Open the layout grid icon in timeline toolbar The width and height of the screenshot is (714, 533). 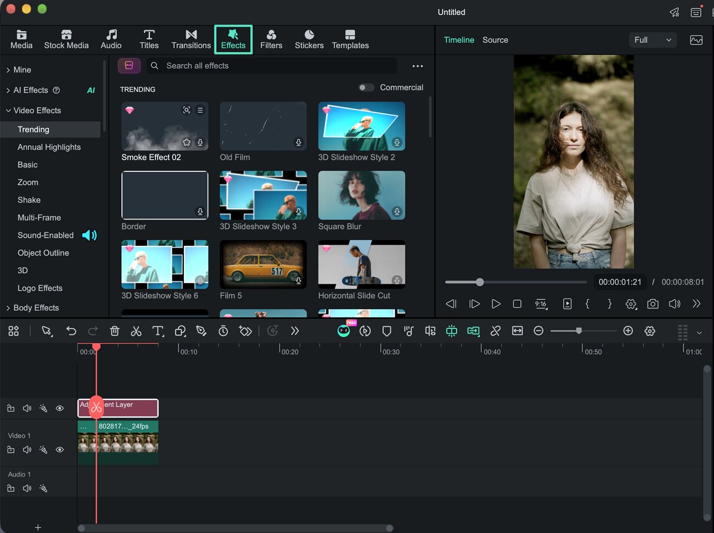pyautogui.click(x=14, y=331)
